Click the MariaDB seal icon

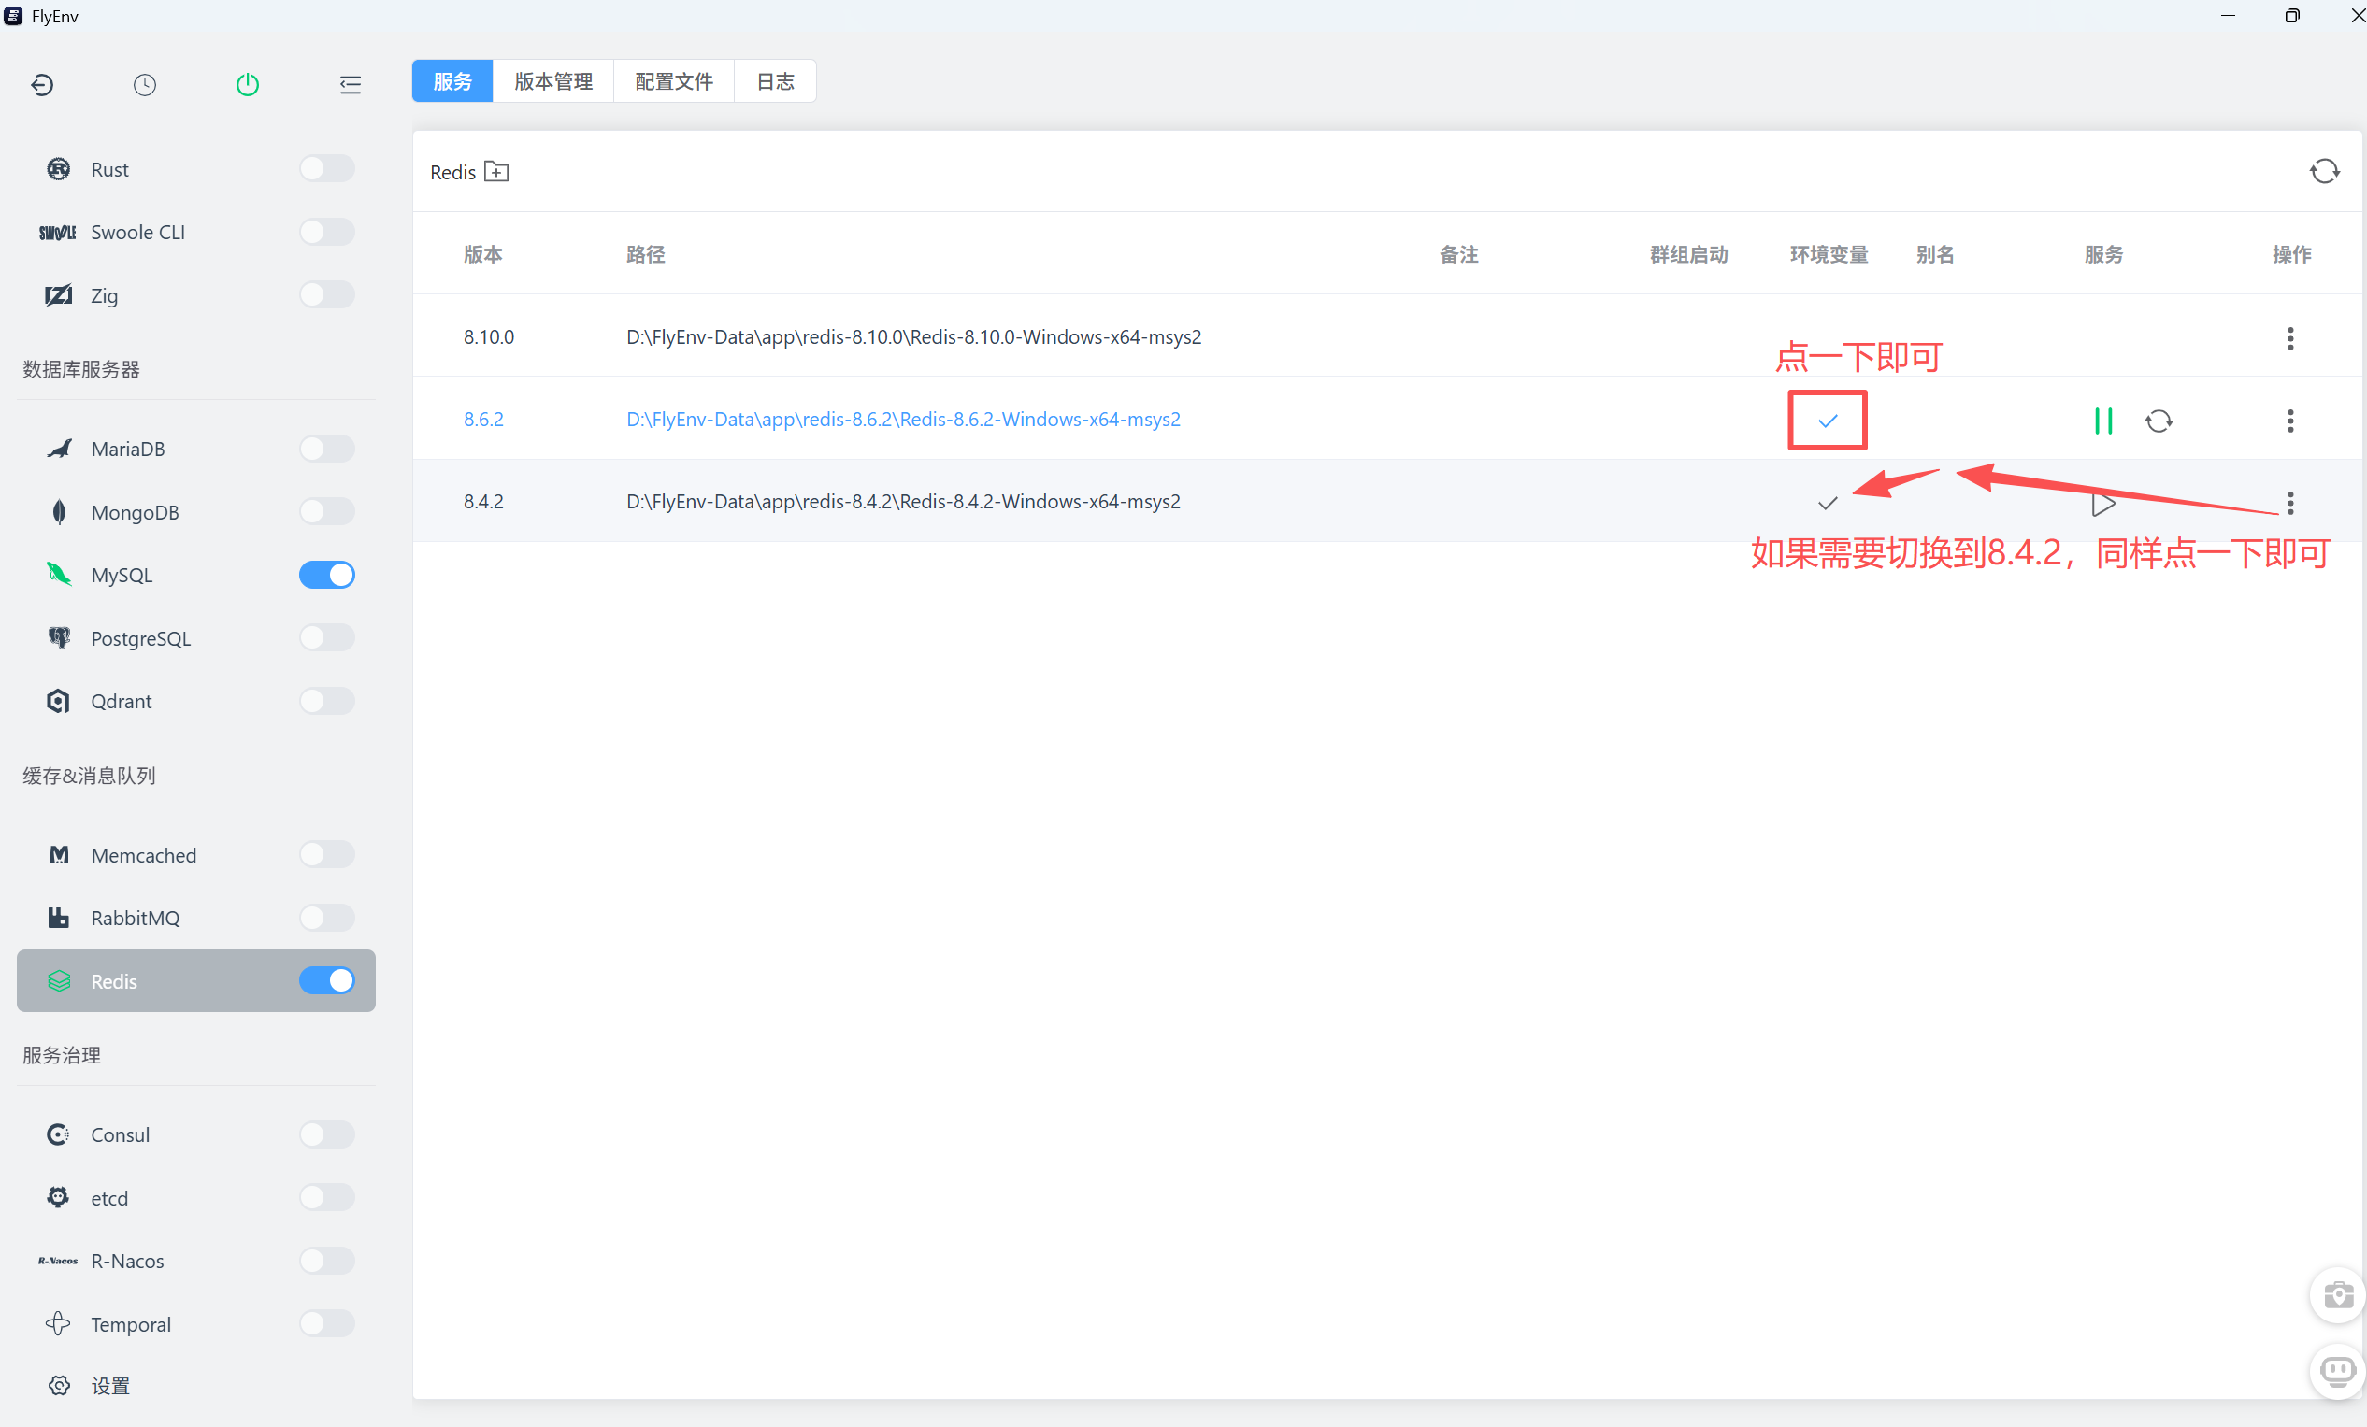pyautogui.click(x=59, y=449)
